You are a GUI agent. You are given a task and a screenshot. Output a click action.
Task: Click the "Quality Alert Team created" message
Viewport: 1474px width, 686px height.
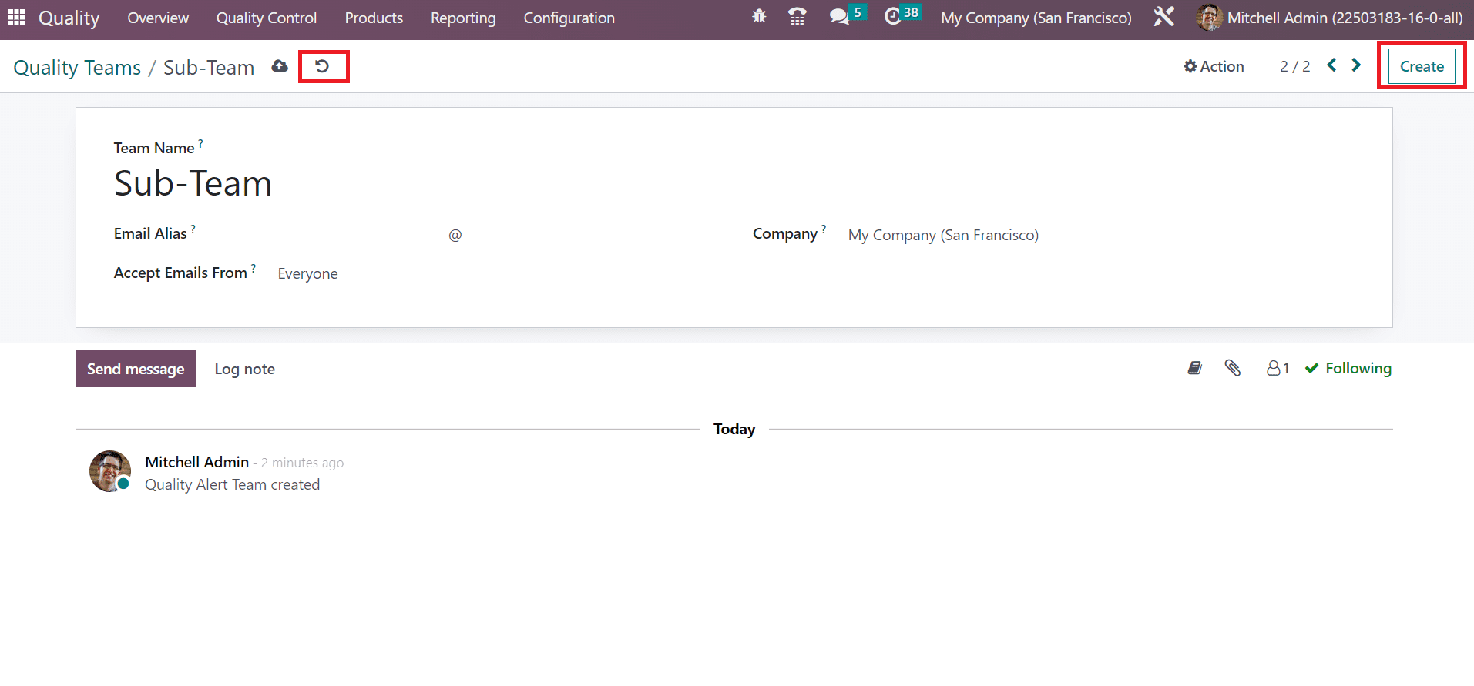pos(233,484)
